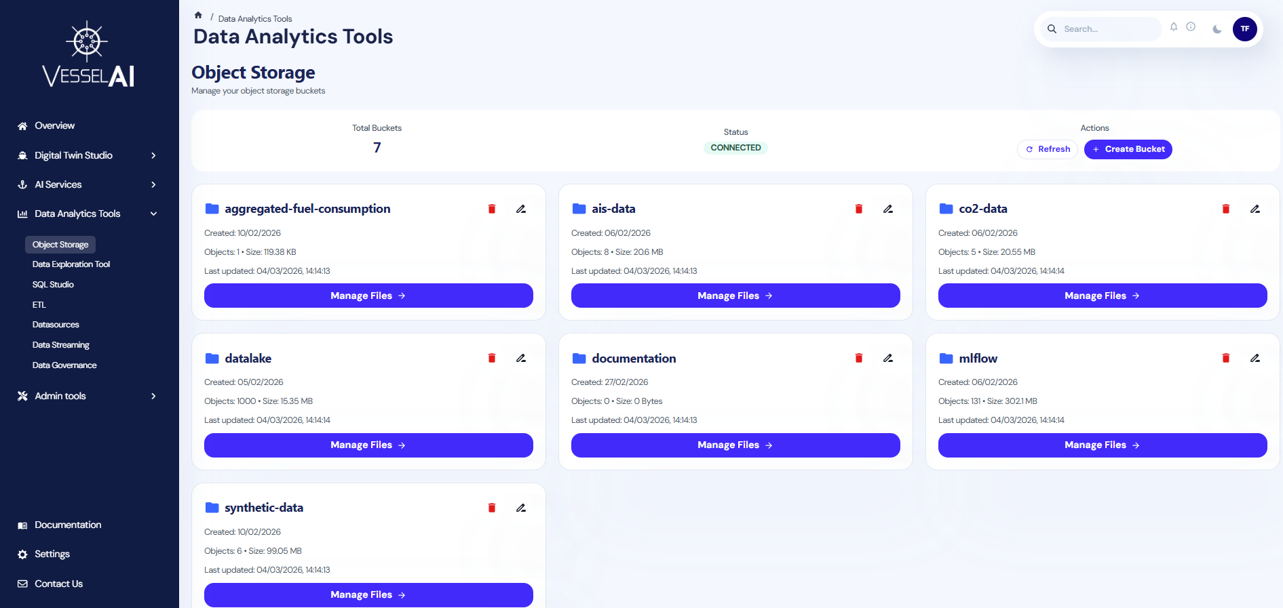Delete the co2-data bucket via trash icon
The image size is (1283, 608).
click(x=1225, y=209)
